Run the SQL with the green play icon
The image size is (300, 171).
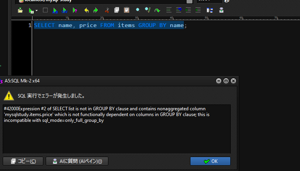[31, 10]
